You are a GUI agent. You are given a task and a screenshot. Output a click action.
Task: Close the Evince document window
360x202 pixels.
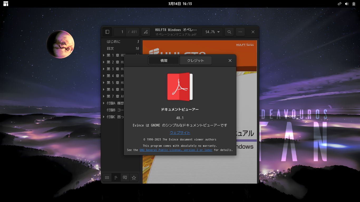(x=253, y=32)
